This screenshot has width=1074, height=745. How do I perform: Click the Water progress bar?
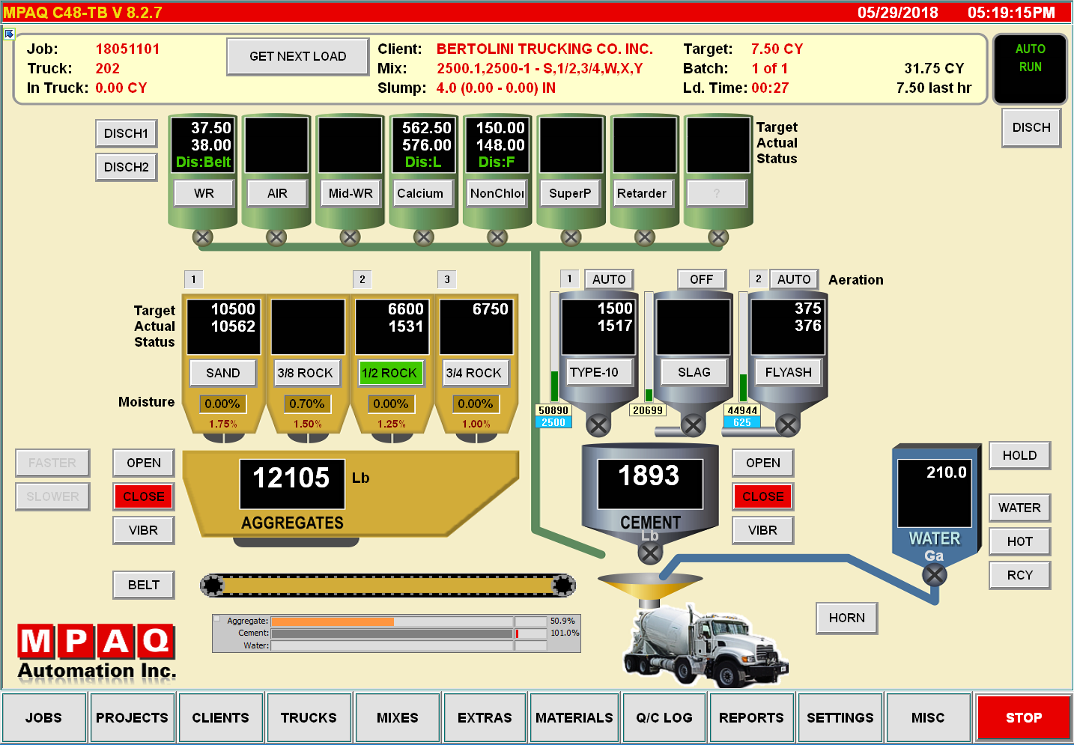[392, 645]
